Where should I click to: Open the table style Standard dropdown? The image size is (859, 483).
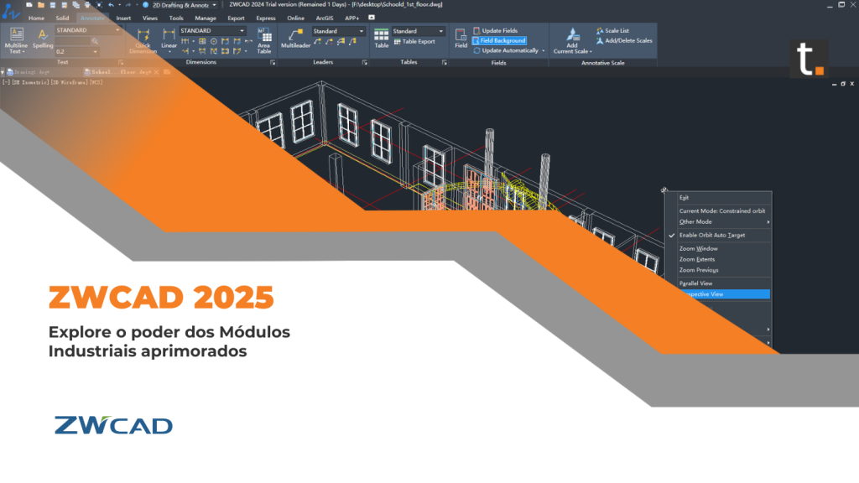click(x=418, y=31)
